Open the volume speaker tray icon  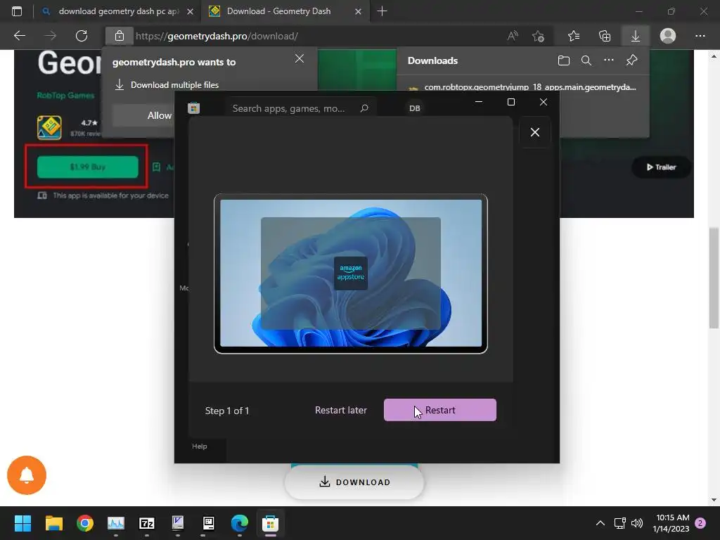[637, 523]
